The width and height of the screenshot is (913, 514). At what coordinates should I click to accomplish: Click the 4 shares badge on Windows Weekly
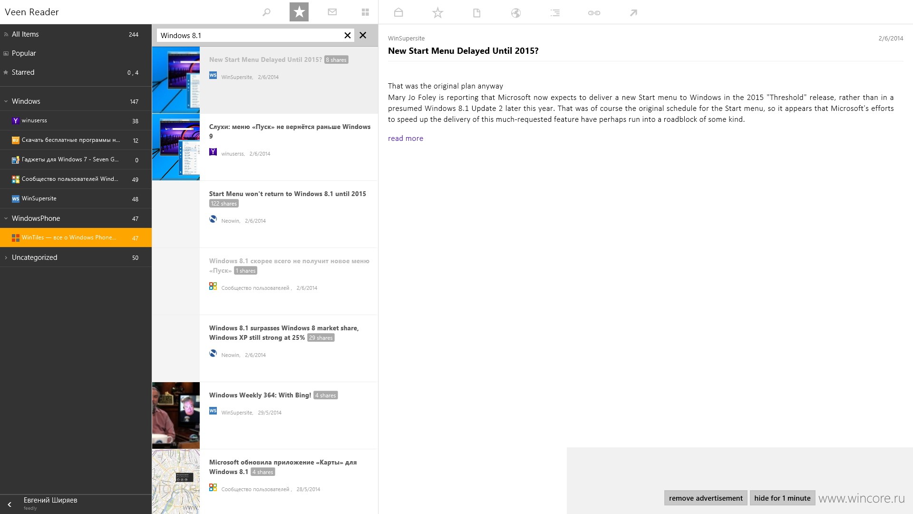click(326, 395)
